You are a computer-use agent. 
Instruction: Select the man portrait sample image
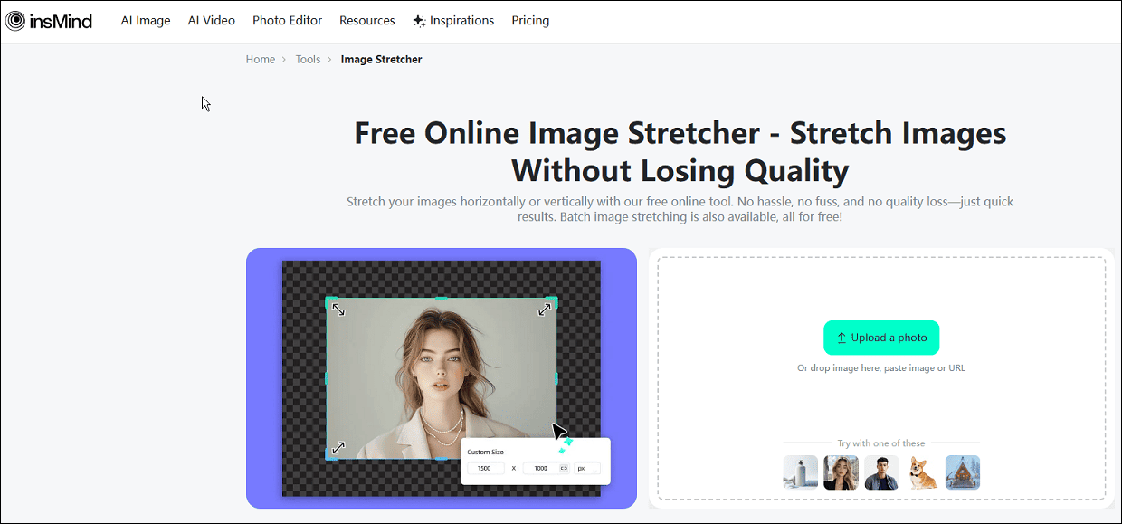coord(881,472)
